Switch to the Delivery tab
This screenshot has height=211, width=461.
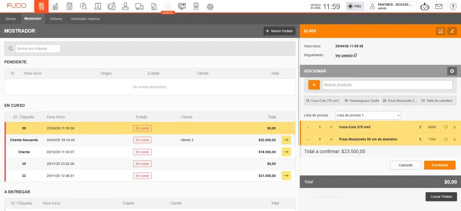click(x=56, y=19)
